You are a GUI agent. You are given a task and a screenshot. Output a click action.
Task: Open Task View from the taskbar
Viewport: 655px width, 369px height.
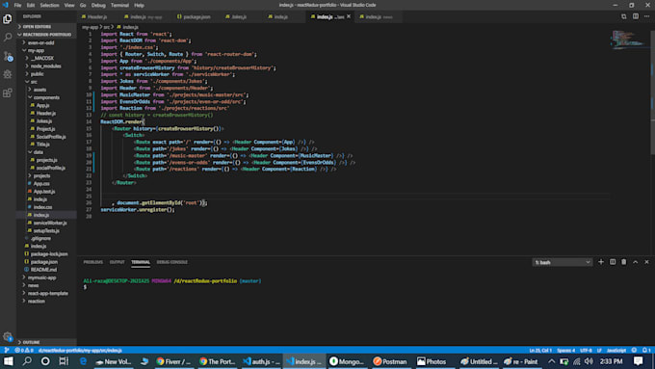[x=64, y=361]
